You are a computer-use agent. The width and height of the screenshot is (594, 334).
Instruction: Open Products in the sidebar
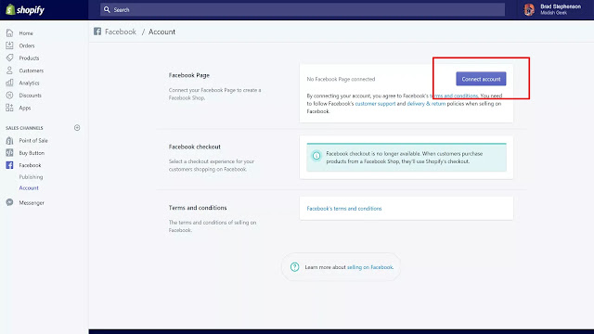coord(29,58)
